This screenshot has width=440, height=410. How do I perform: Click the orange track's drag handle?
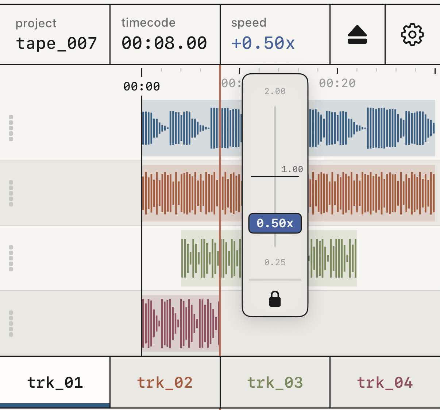pos(11,193)
